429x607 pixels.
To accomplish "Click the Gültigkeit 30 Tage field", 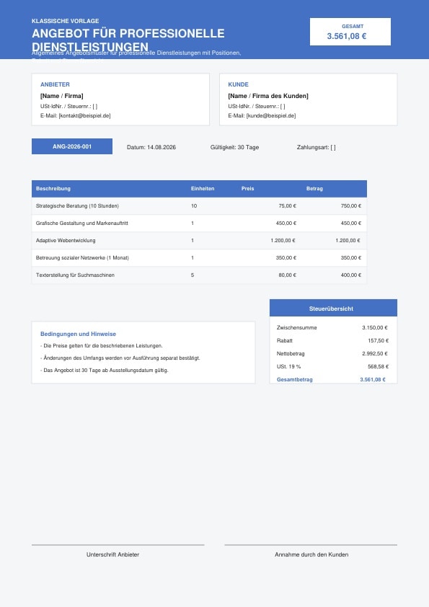I will (234, 147).
